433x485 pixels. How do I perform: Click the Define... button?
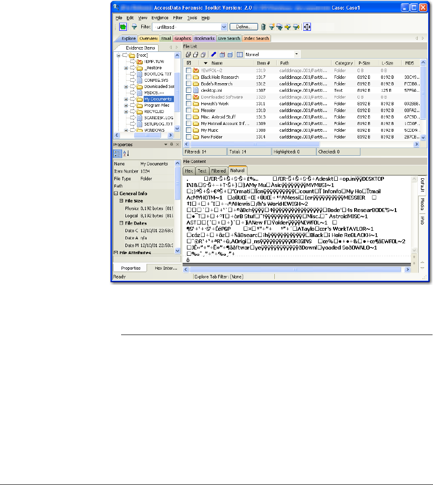pos(244,27)
